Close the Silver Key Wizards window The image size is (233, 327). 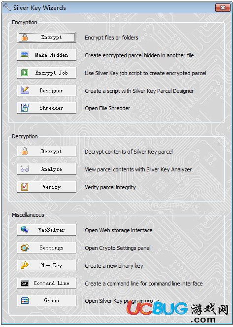[x=223, y=8]
